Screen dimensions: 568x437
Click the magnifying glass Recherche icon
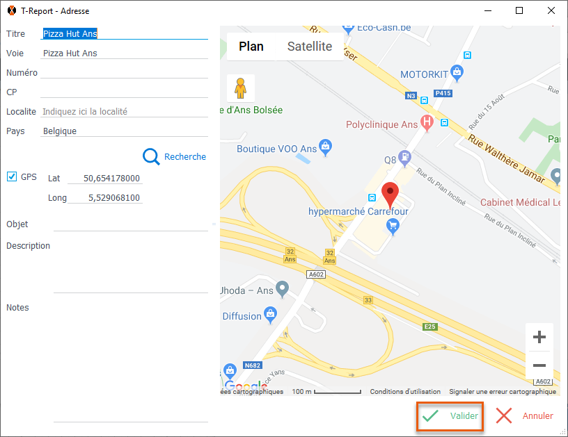tap(152, 157)
